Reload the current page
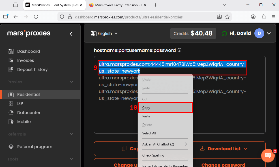279x167 pixels. 36,17
